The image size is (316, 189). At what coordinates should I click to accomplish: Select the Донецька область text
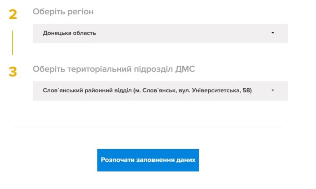coord(69,33)
